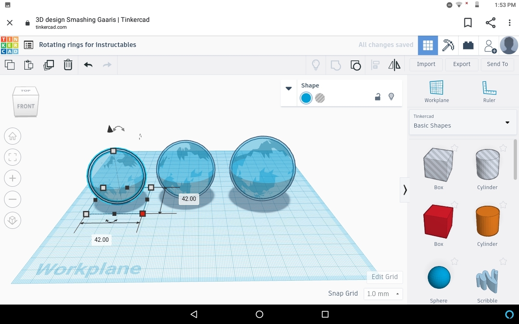Viewport: 519px width, 324px height.
Task: Click the Edit Grid button
Action: tap(385, 277)
